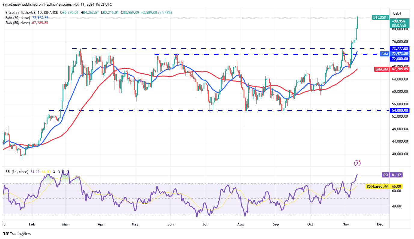Click the 73,777.00 line price label
This screenshot has width=414, height=239.
point(400,49)
